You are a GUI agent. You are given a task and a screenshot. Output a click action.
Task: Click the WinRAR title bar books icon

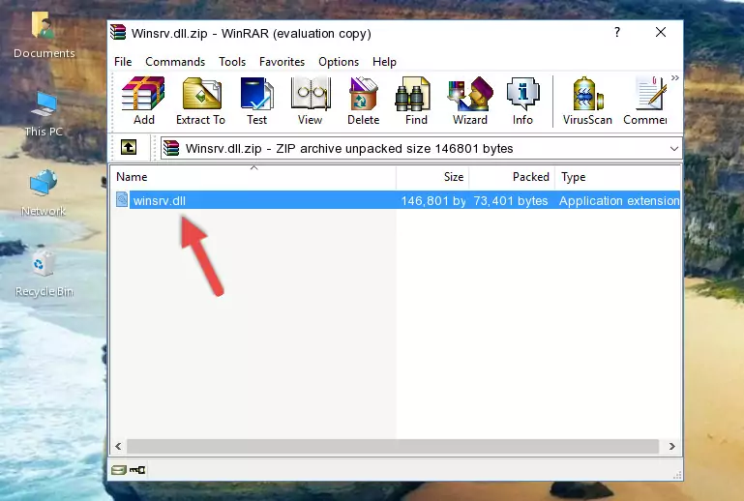[118, 32]
